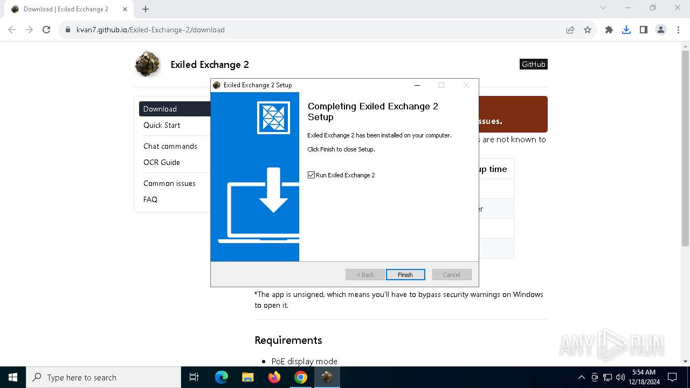
Task: View site information lock icon
Action: coord(68,30)
